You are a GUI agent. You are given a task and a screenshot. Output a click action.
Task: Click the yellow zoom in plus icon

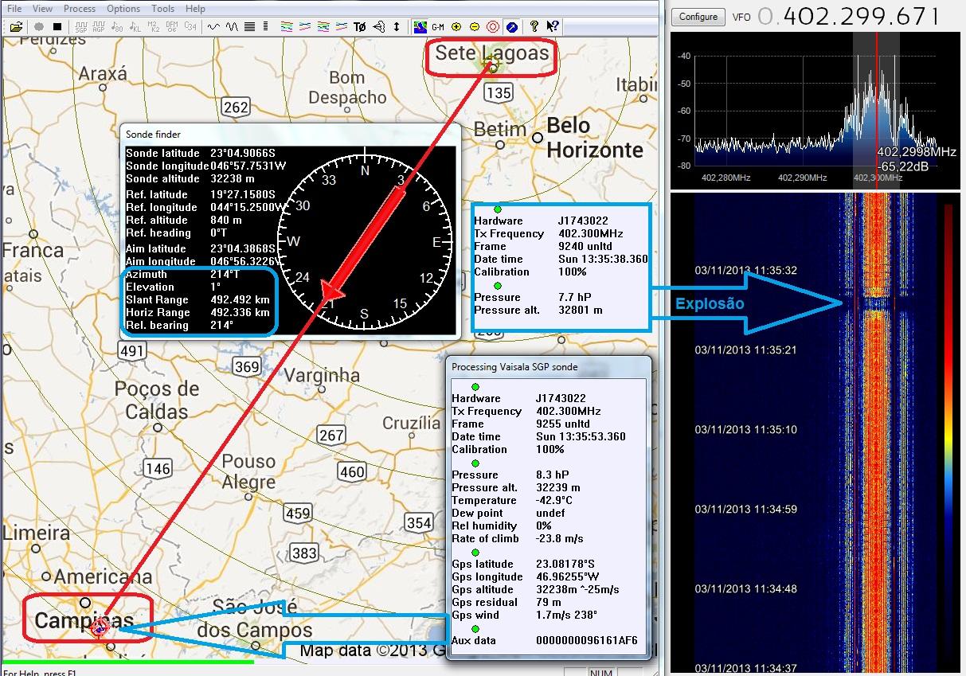tap(456, 27)
